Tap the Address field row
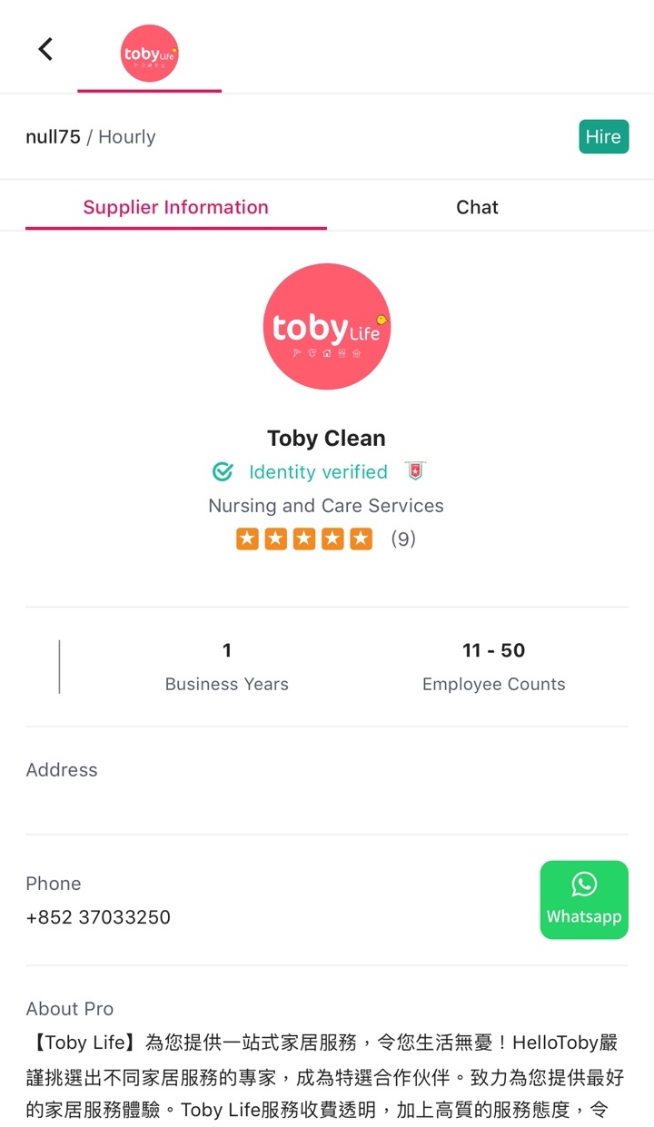654x1127 pixels. pos(327,781)
